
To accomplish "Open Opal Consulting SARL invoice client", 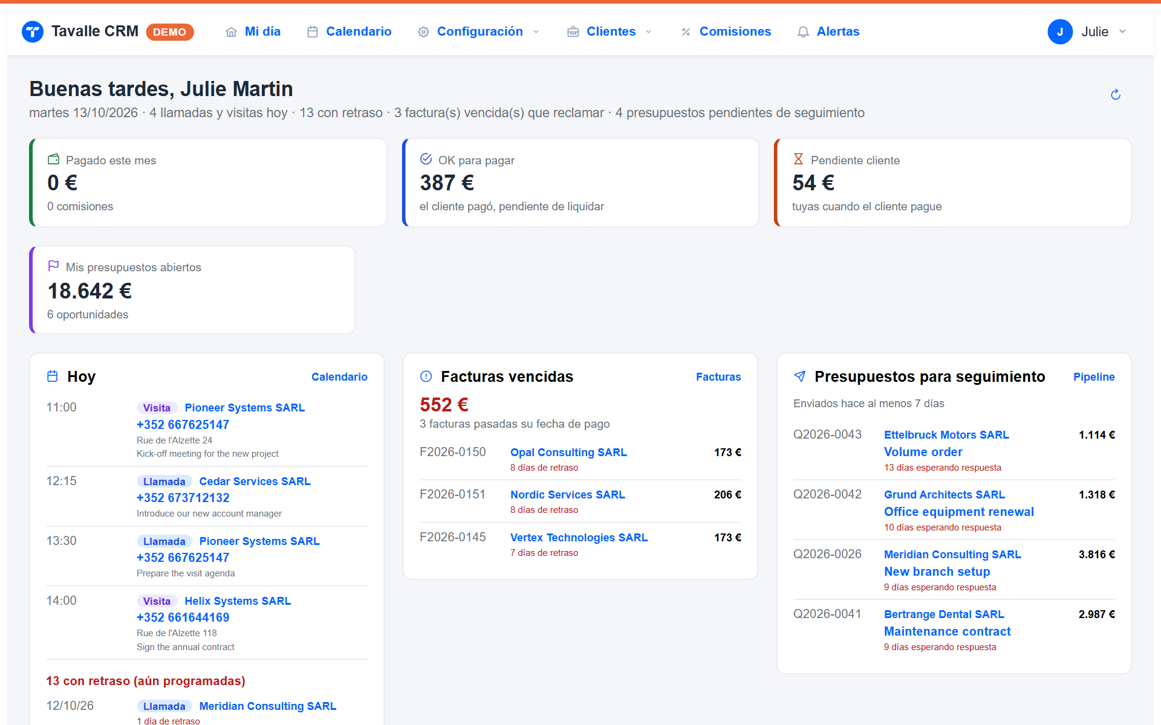I will [x=568, y=453].
